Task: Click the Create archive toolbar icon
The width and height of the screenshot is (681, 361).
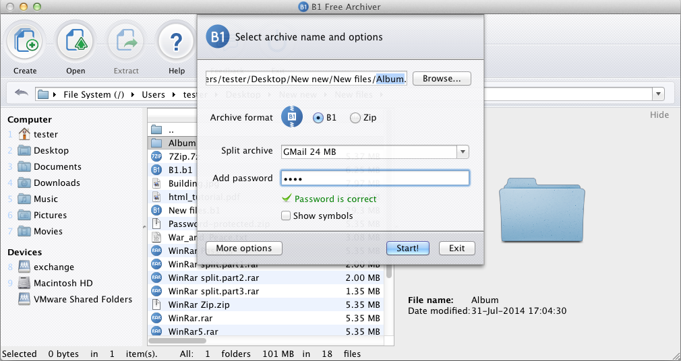Action: pyautogui.click(x=25, y=42)
